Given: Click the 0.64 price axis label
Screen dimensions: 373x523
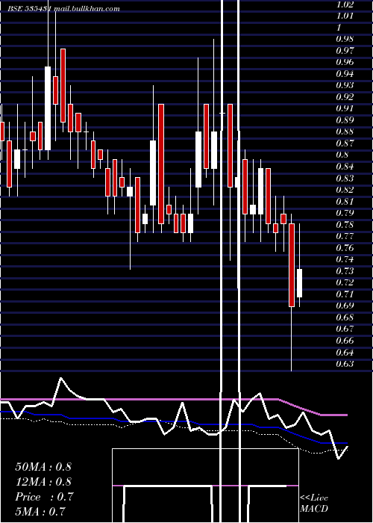Looking at the screenshot, I should click(345, 352).
